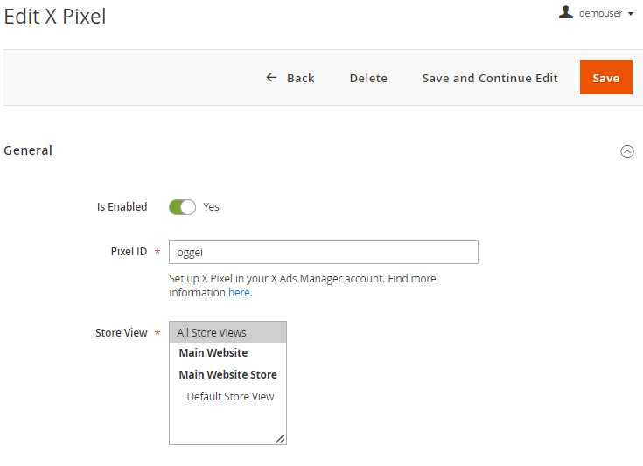Click the Back button
This screenshot has width=643, height=466.
coord(290,78)
